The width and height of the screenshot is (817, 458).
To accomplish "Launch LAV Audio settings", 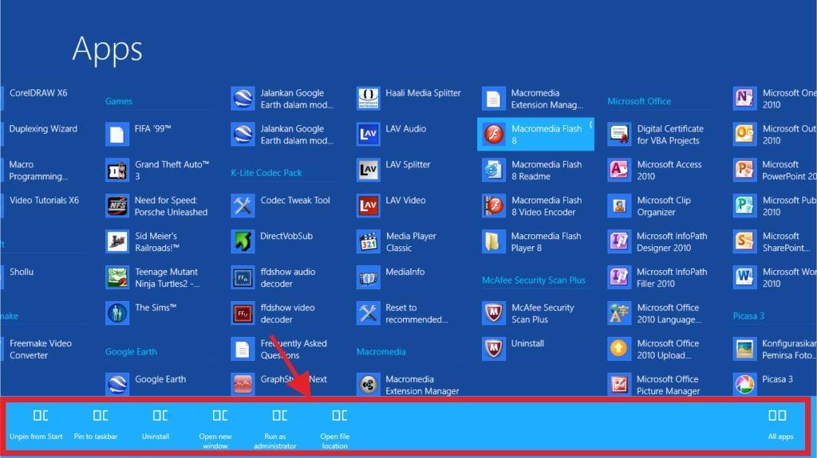I will point(391,135).
